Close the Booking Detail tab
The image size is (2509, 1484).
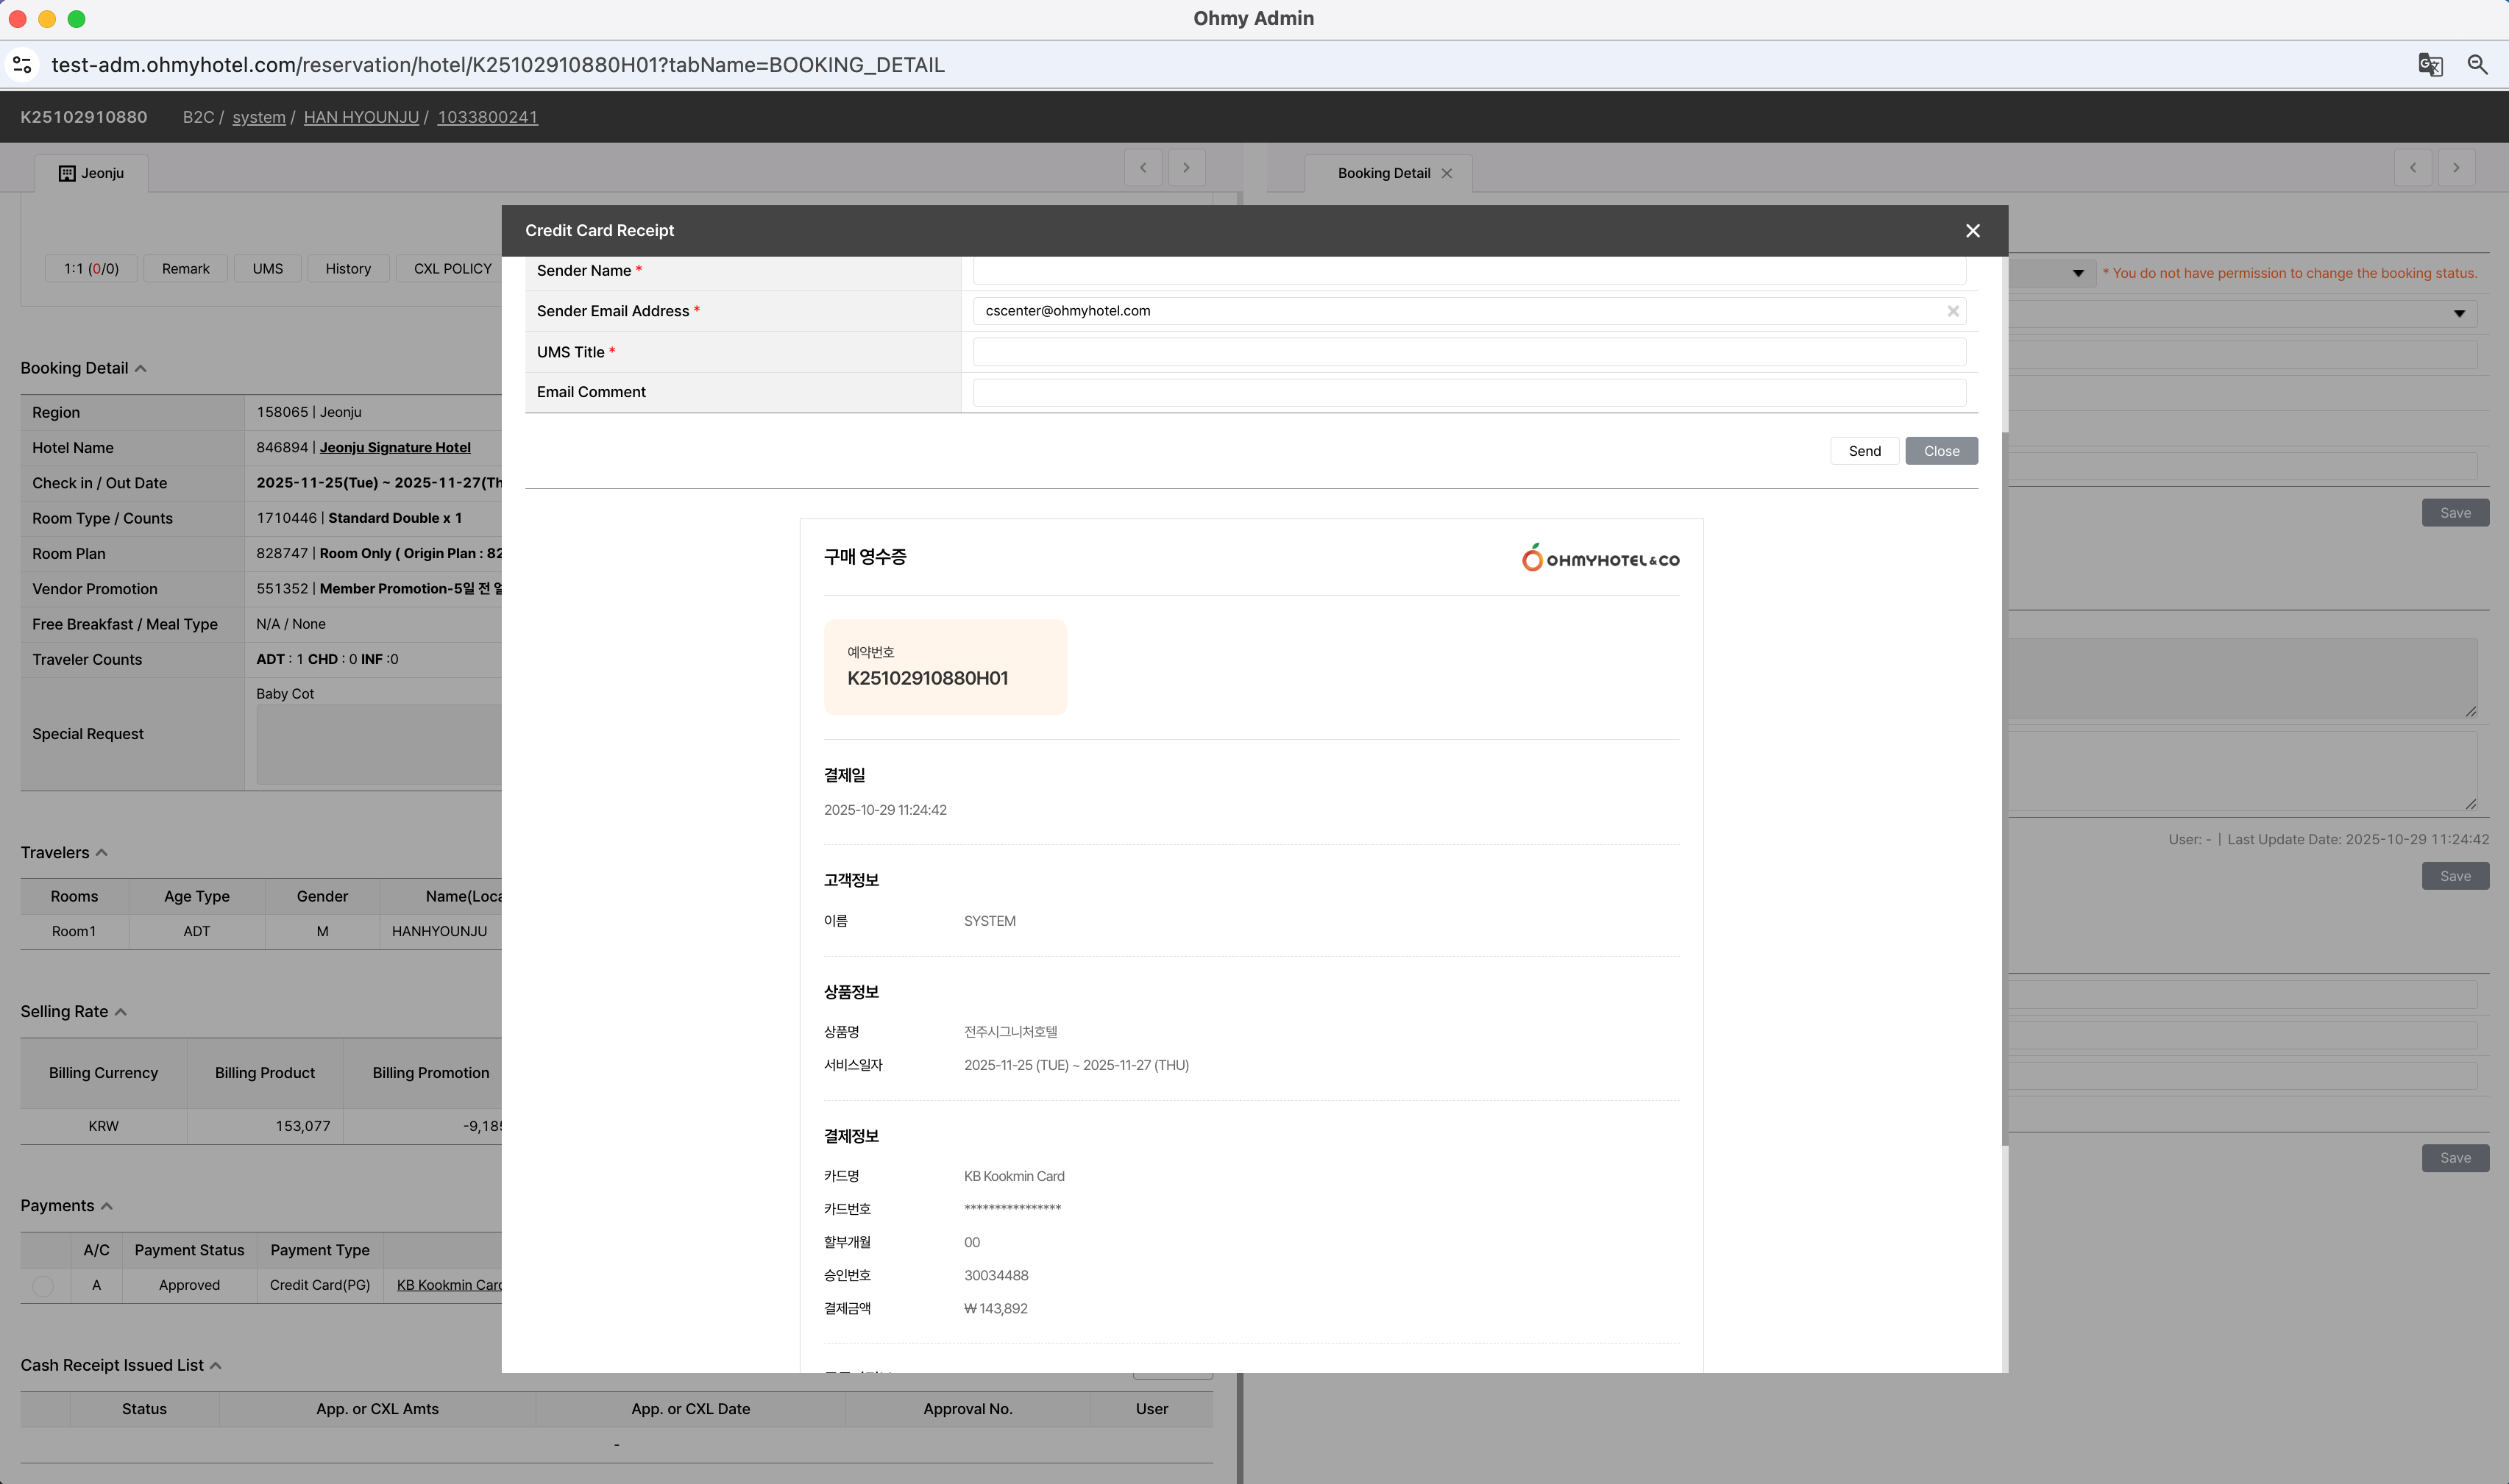(x=1447, y=174)
